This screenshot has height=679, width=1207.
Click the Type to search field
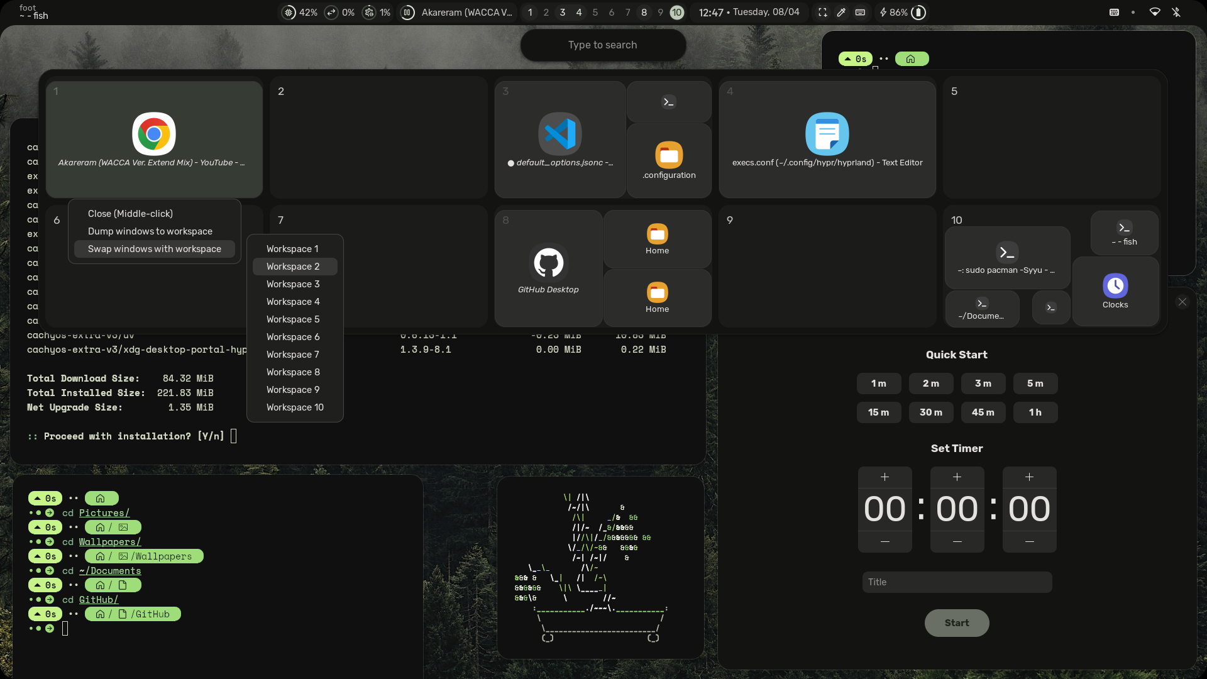pos(603,45)
